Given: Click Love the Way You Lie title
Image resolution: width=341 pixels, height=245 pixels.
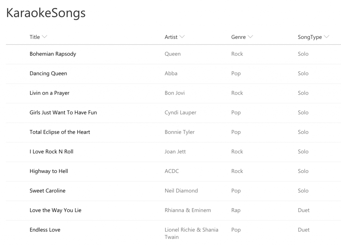Looking at the screenshot, I should 56,210.
